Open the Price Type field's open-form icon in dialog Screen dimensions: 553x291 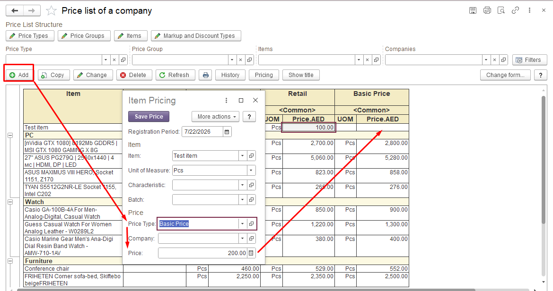pos(251,224)
